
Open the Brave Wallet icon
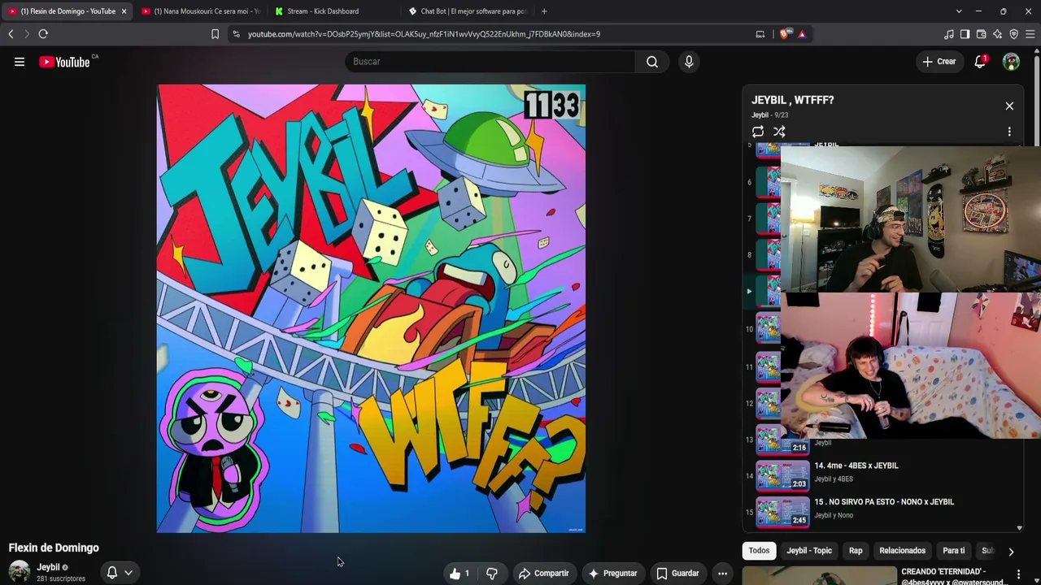point(981,34)
